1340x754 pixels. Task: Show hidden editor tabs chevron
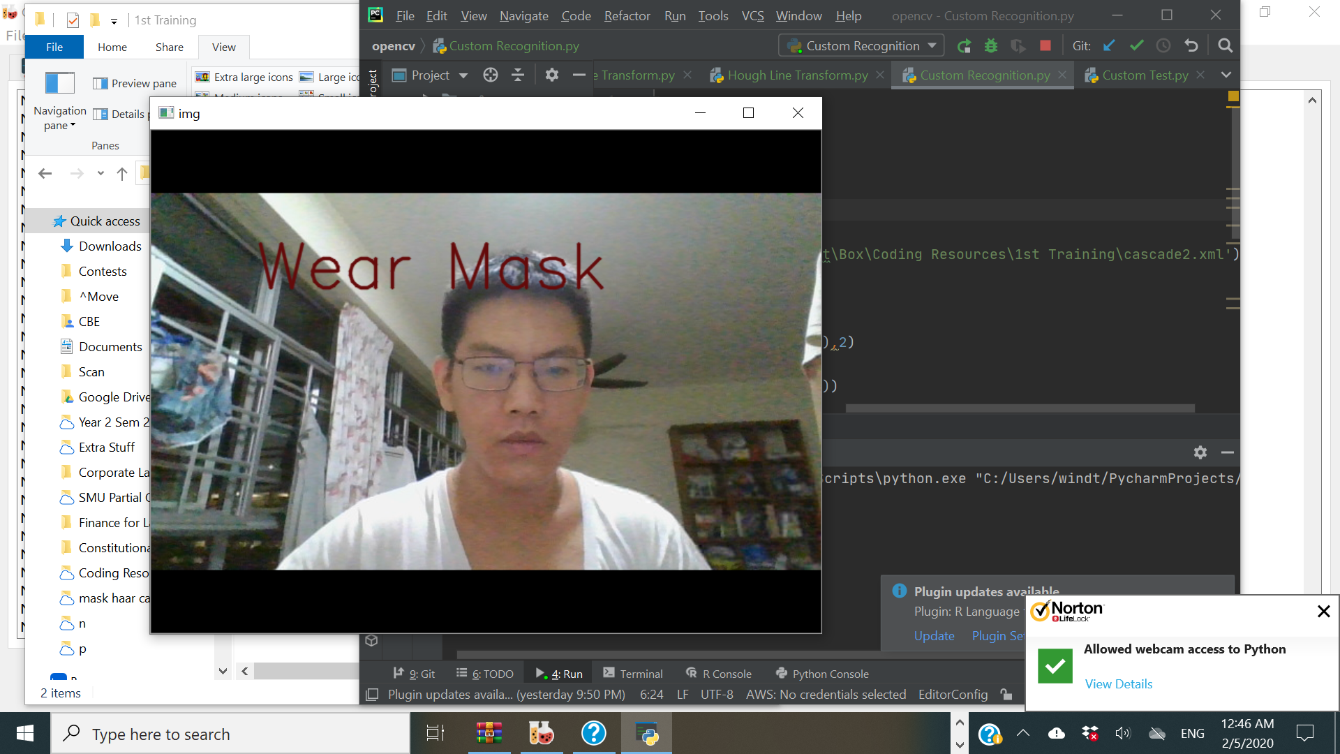click(x=1226, y=75)
